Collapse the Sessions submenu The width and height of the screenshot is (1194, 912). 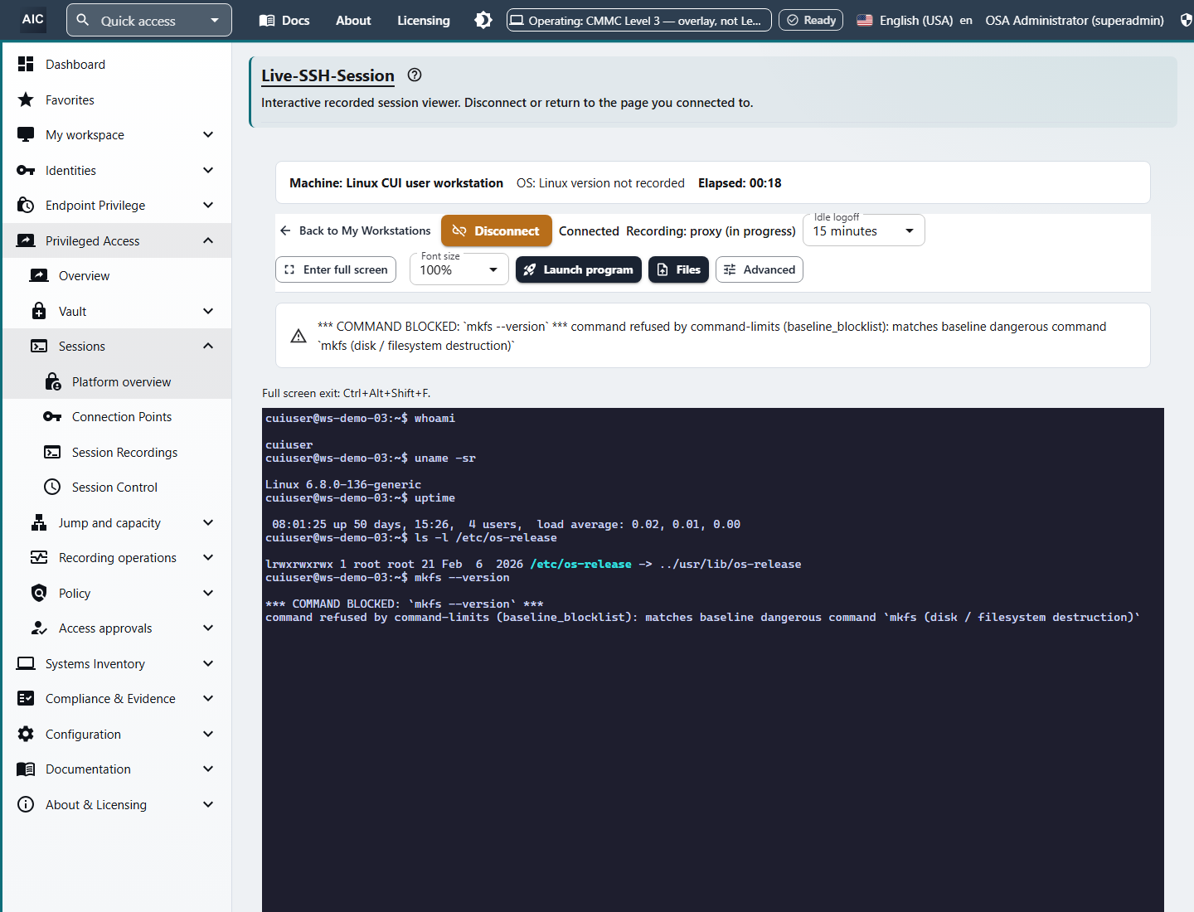click(x=208, y=346)
